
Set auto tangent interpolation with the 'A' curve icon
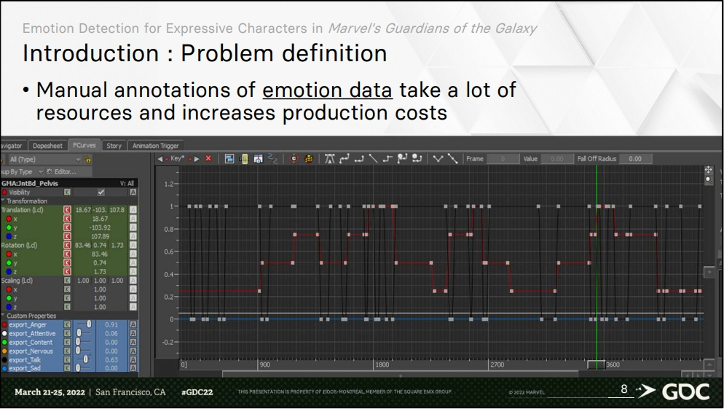[x=329, y=158]
